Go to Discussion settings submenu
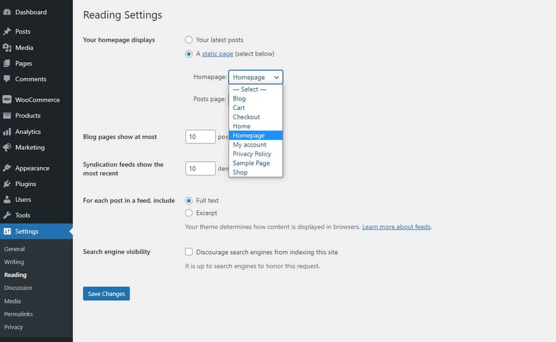Image resolution: width=556 pixels, height=342 pixels. 18,288
